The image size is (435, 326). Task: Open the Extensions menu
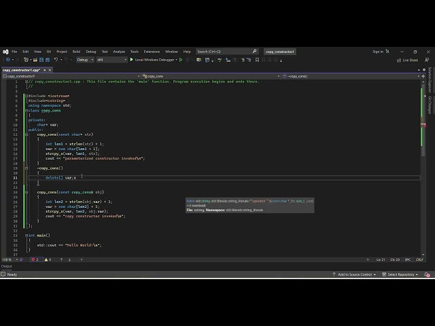pyautogui.click(x=152, y=52)
